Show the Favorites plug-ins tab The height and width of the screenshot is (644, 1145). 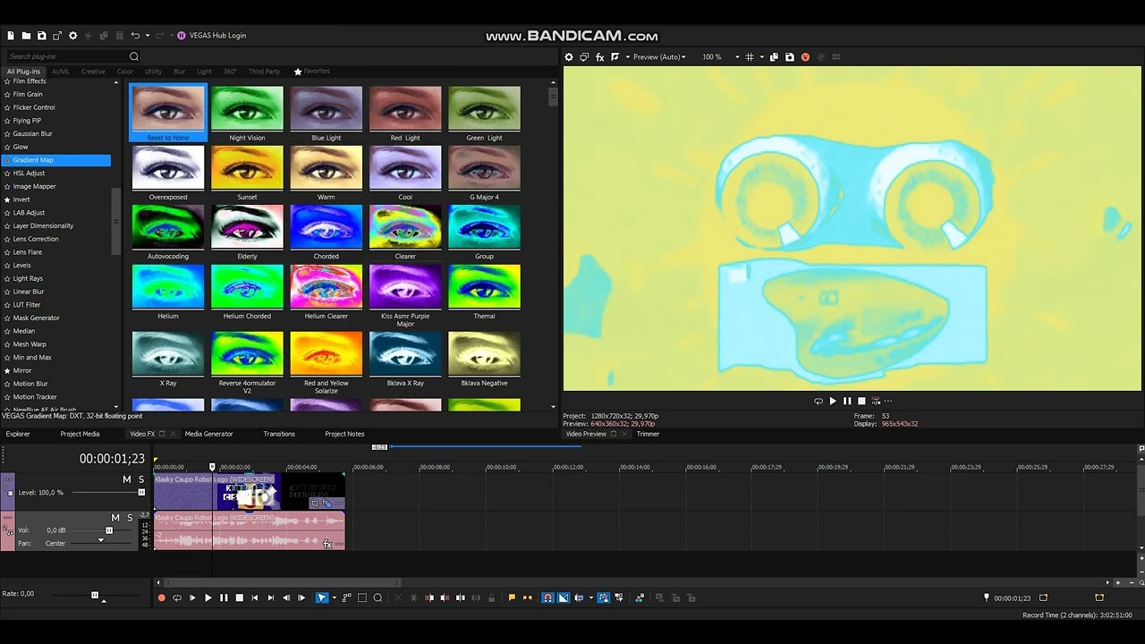click(x=312, y=72)
